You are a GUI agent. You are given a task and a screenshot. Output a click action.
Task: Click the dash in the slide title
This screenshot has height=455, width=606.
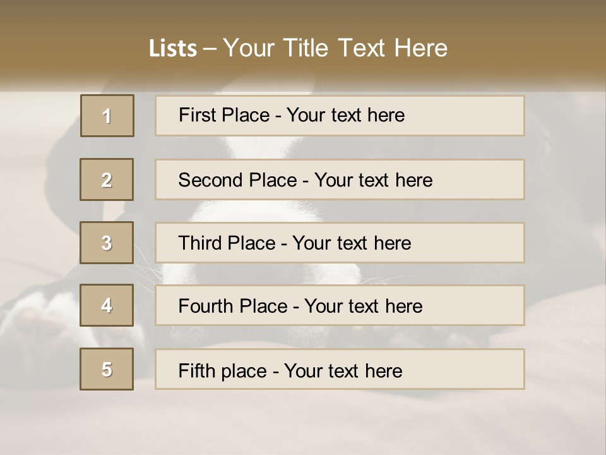210,49
